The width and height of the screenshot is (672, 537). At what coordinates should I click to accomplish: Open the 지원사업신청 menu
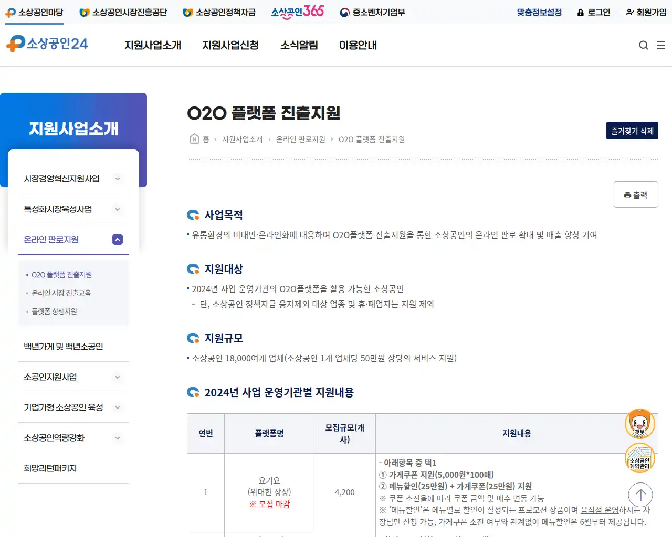point(230,46)
